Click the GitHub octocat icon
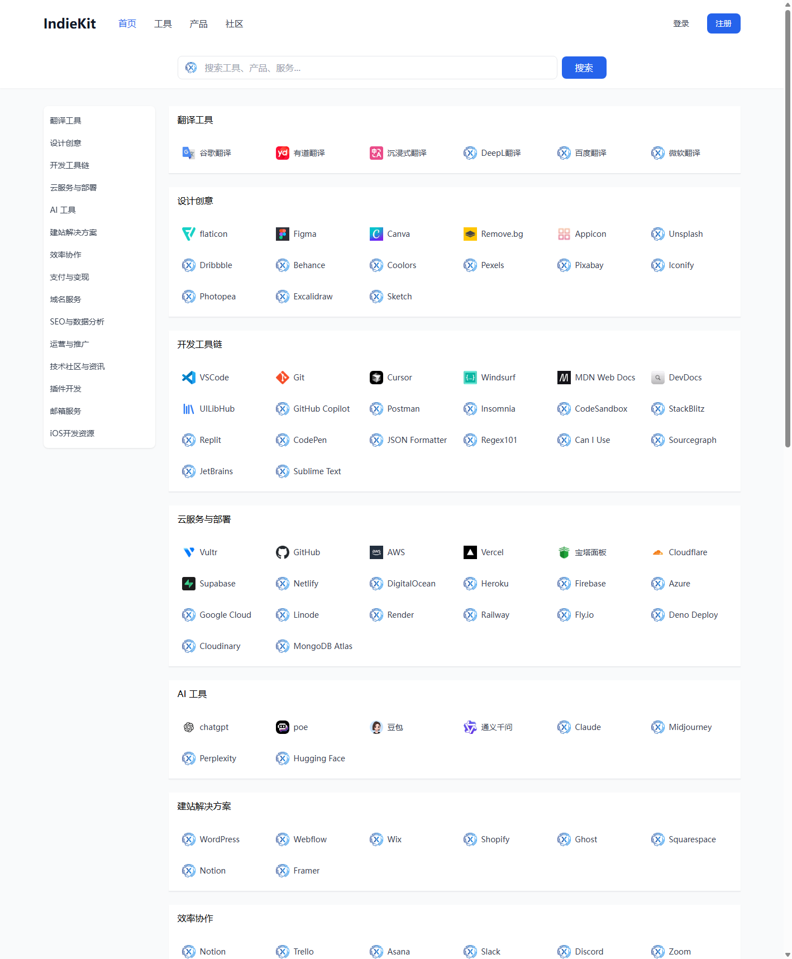792x959 pixels. 283,552
